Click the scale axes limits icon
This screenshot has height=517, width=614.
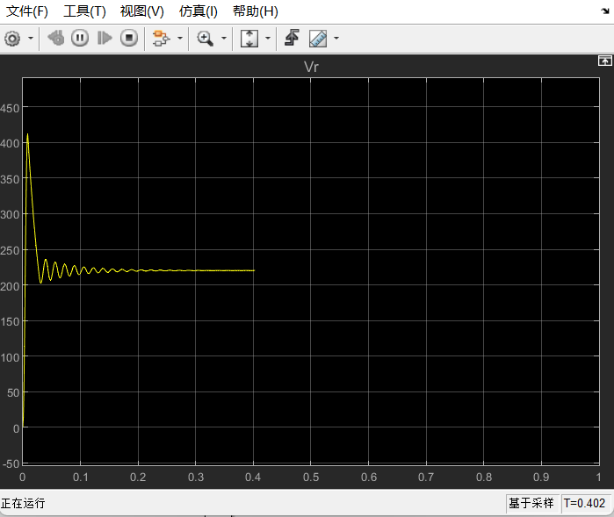coord(249,39)
